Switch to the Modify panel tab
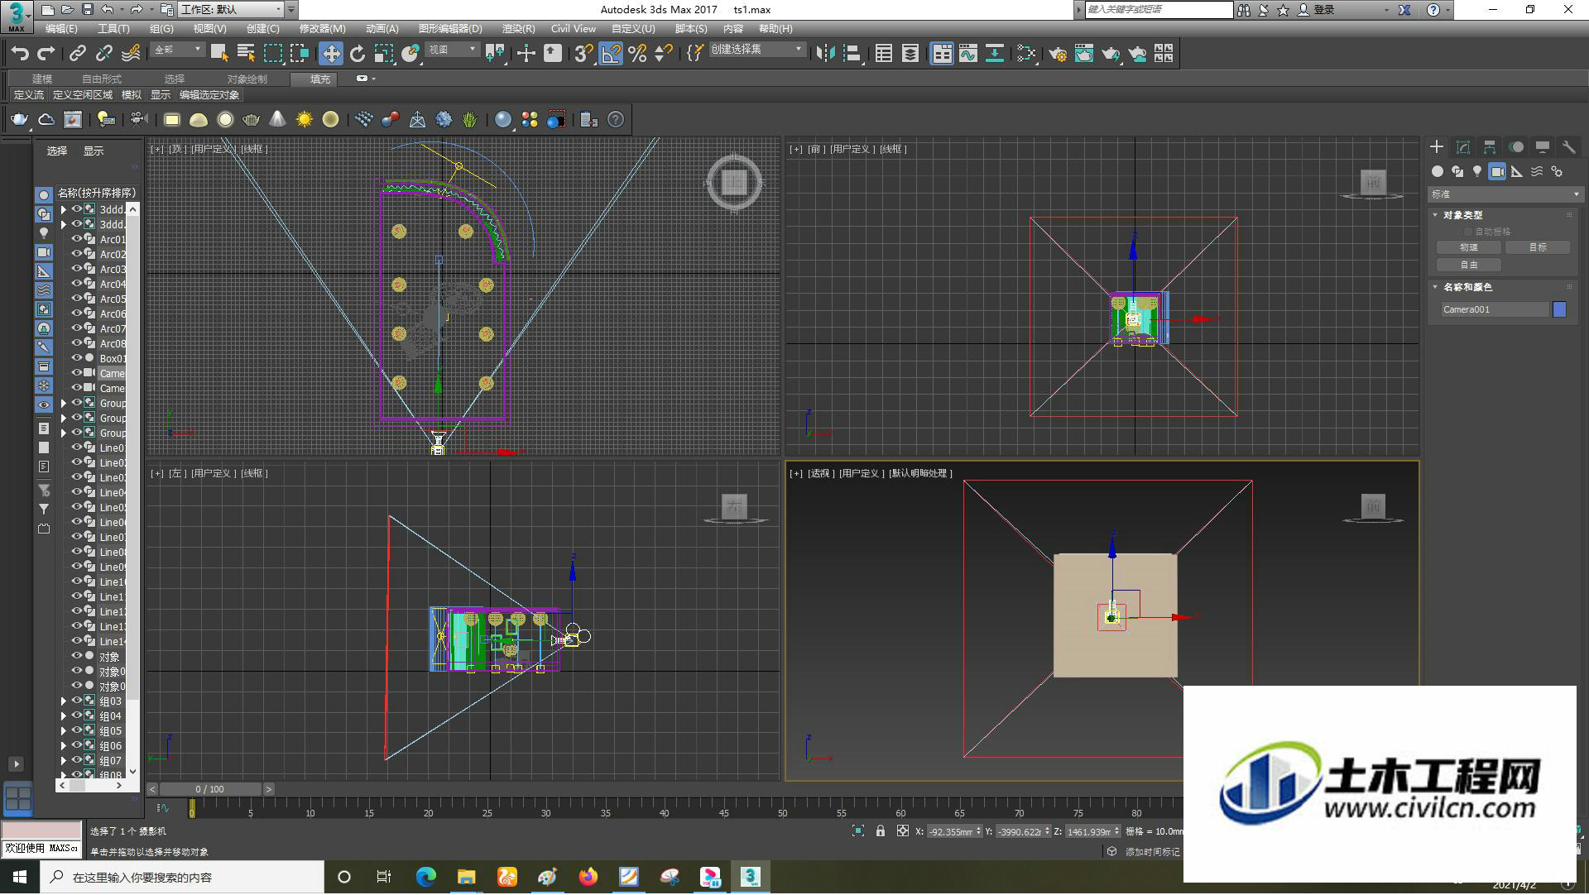The height and width of the screenshot is (895, 1589). click(x=1463, y=146)
